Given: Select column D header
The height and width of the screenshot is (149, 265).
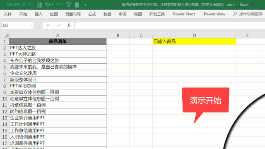Looking at the screenshot, I should (x=194, y=36).
